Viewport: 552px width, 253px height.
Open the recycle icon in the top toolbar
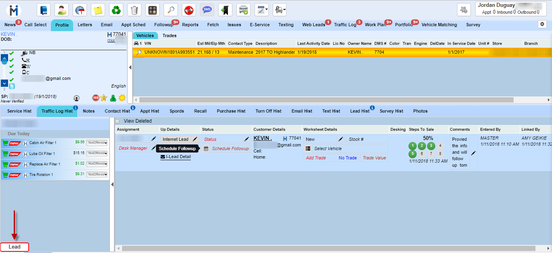click(x=116, y=10)
